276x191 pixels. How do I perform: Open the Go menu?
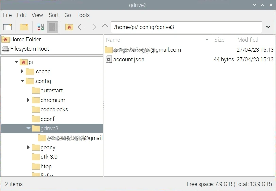pos(68,15)
